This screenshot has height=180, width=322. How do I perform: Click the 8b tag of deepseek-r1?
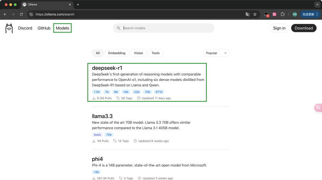116,92
